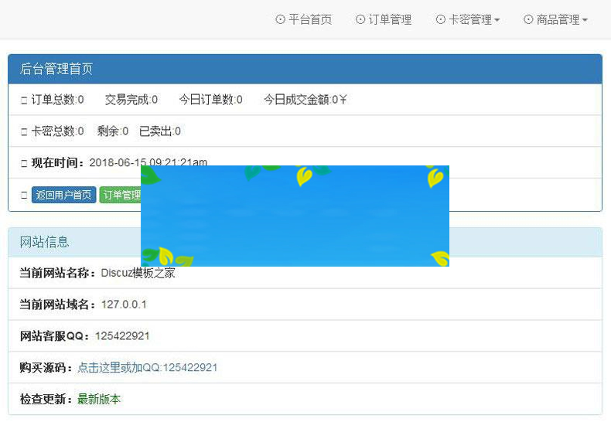Open 订单管理 in the top navigation bar

(x=390, y=20)
